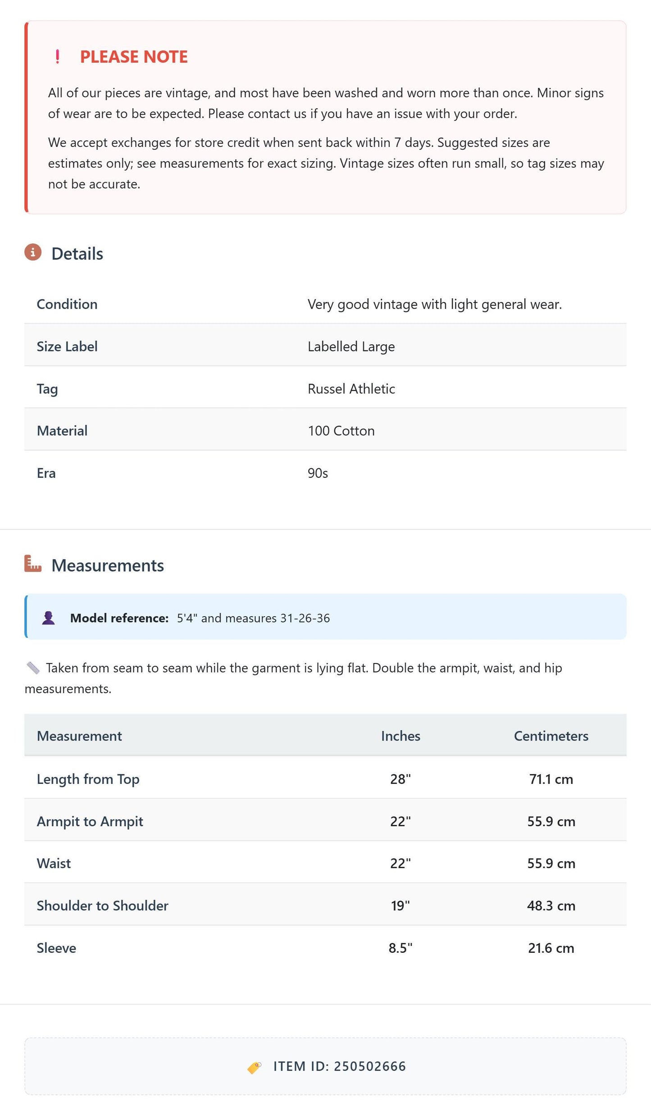651x1116 pixels.
Task: Click the Measurements section heading
Action: [x=108, y=566]
